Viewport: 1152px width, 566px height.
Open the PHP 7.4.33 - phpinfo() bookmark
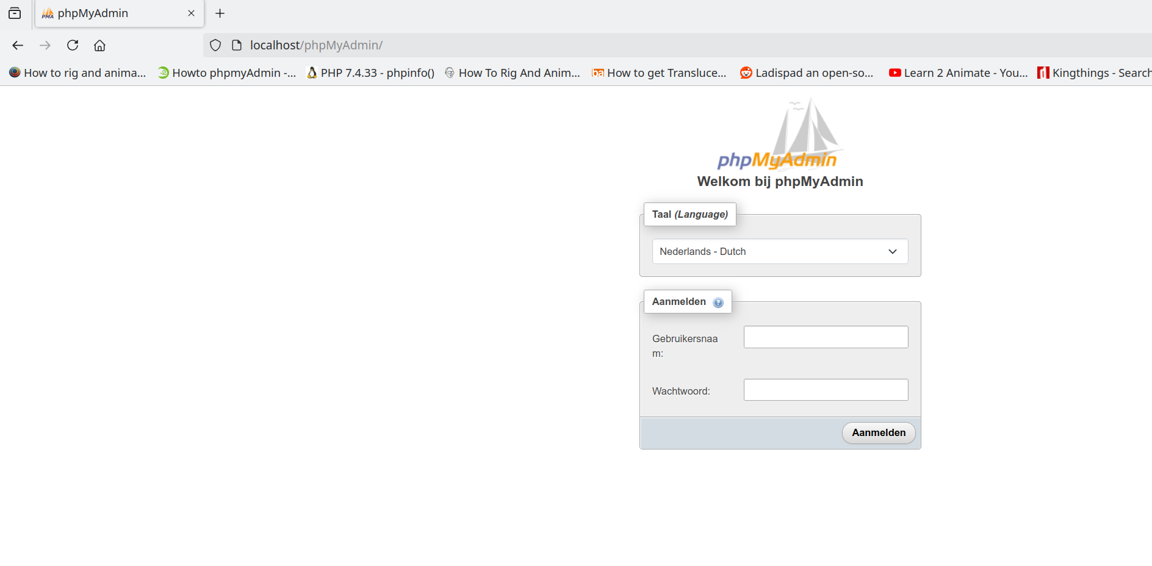coord(370,73)
